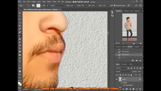Screen dimensions: 161x91
Task: Add layer style fx button at Layers bottom
Action: tap(124, 89)
